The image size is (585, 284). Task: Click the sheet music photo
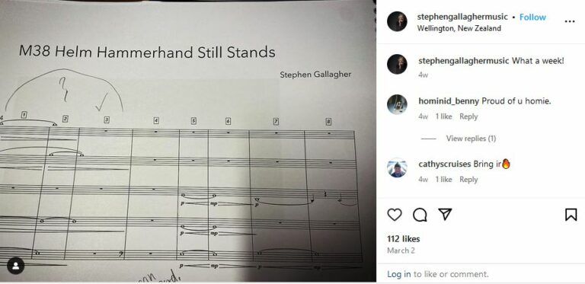(x=188, y=141)
